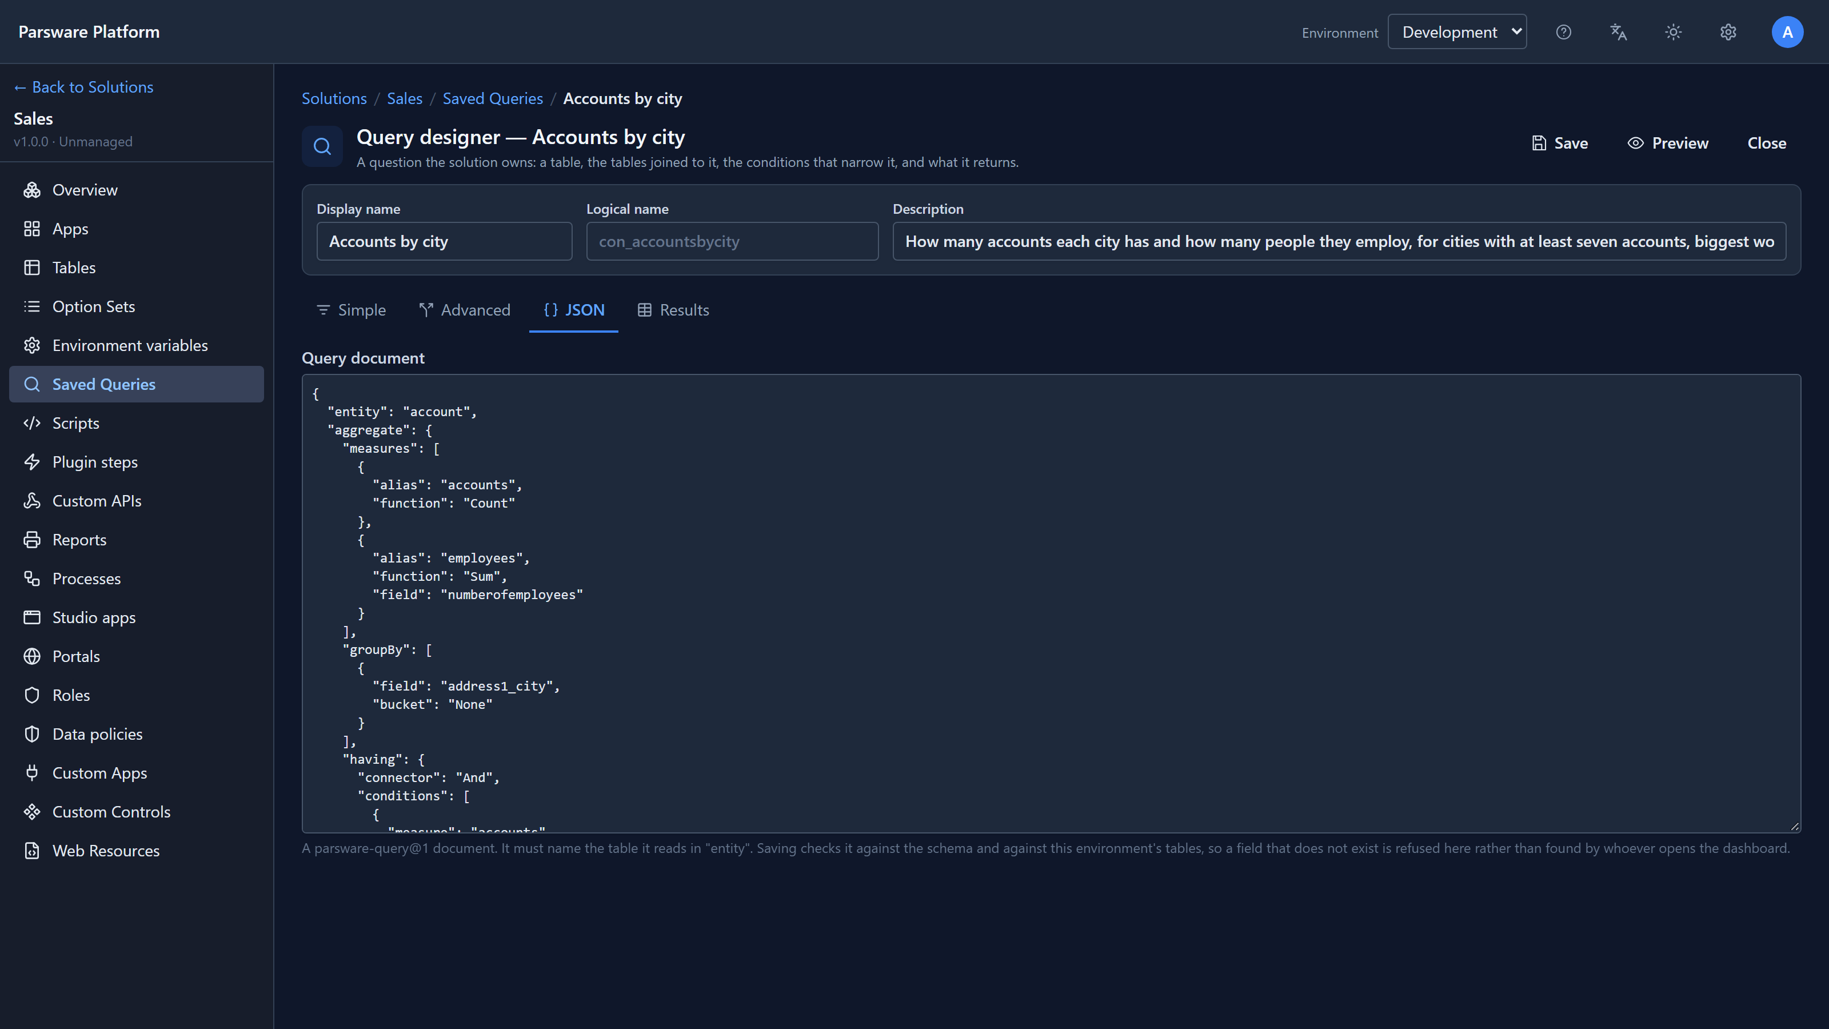
Task: Click the Option Sets list icon
Action: (x=32, y=306)
